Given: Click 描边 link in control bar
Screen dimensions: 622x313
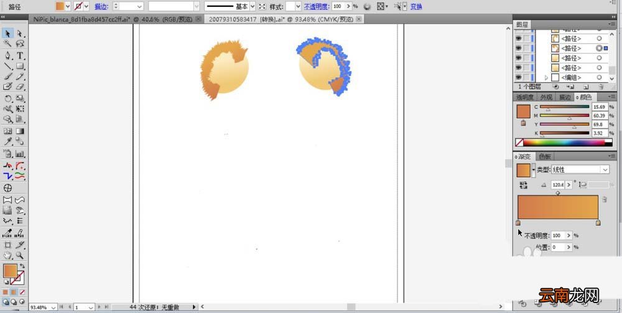Looking at the screenshot, I should (101, 7).
